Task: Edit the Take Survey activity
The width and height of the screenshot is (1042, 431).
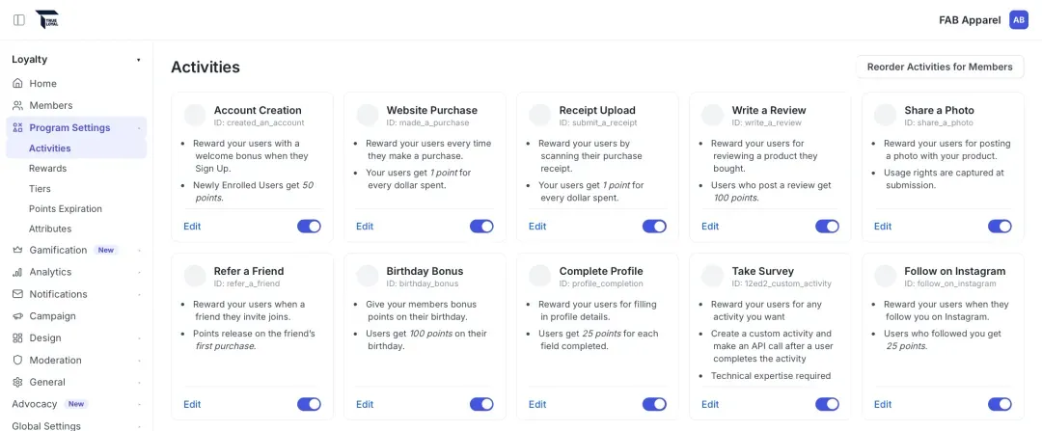Action: click(x=710, y=404)
